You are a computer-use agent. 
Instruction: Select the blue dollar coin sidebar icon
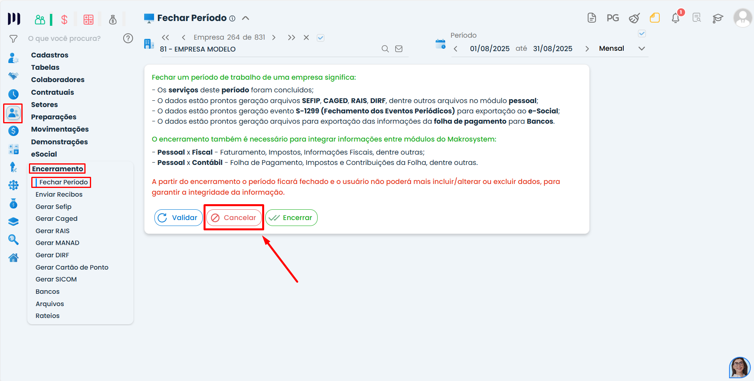(x=13, y=131)
